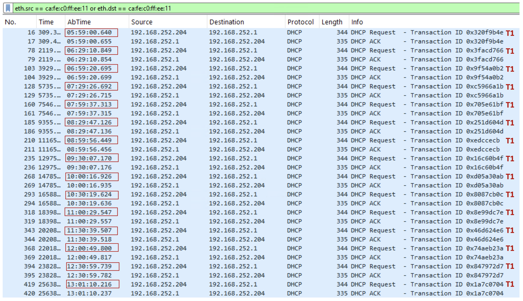Select packet number 236 row
The height and width of the screenshot is (301, 523).
[261, 167]
